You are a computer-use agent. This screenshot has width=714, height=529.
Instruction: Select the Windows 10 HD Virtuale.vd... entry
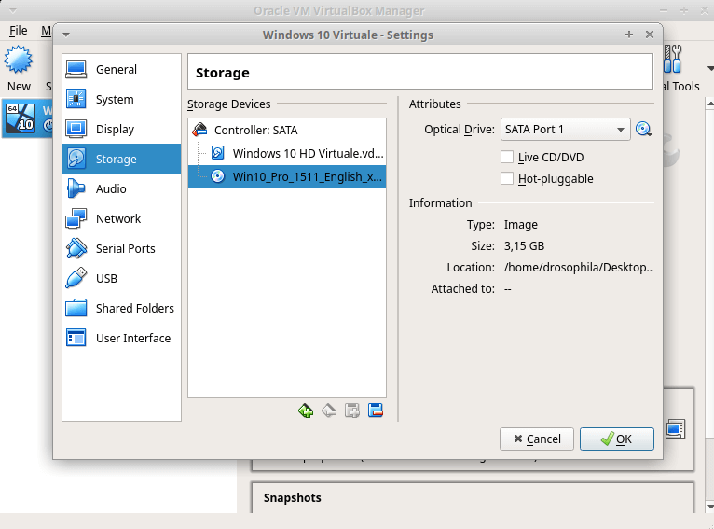pos(287,153)
